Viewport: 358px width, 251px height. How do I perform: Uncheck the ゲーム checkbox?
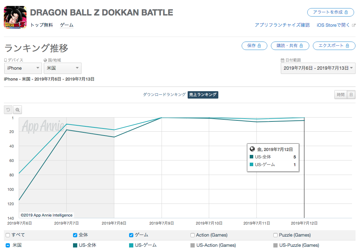click(131, 235)
